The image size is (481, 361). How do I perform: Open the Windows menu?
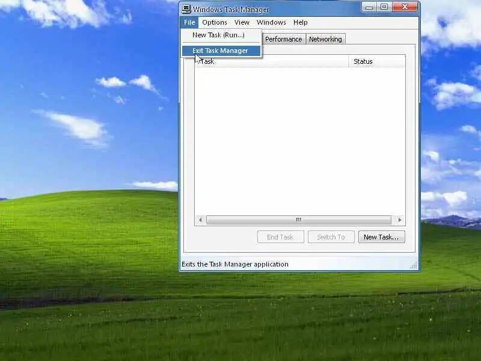[271, 22]
